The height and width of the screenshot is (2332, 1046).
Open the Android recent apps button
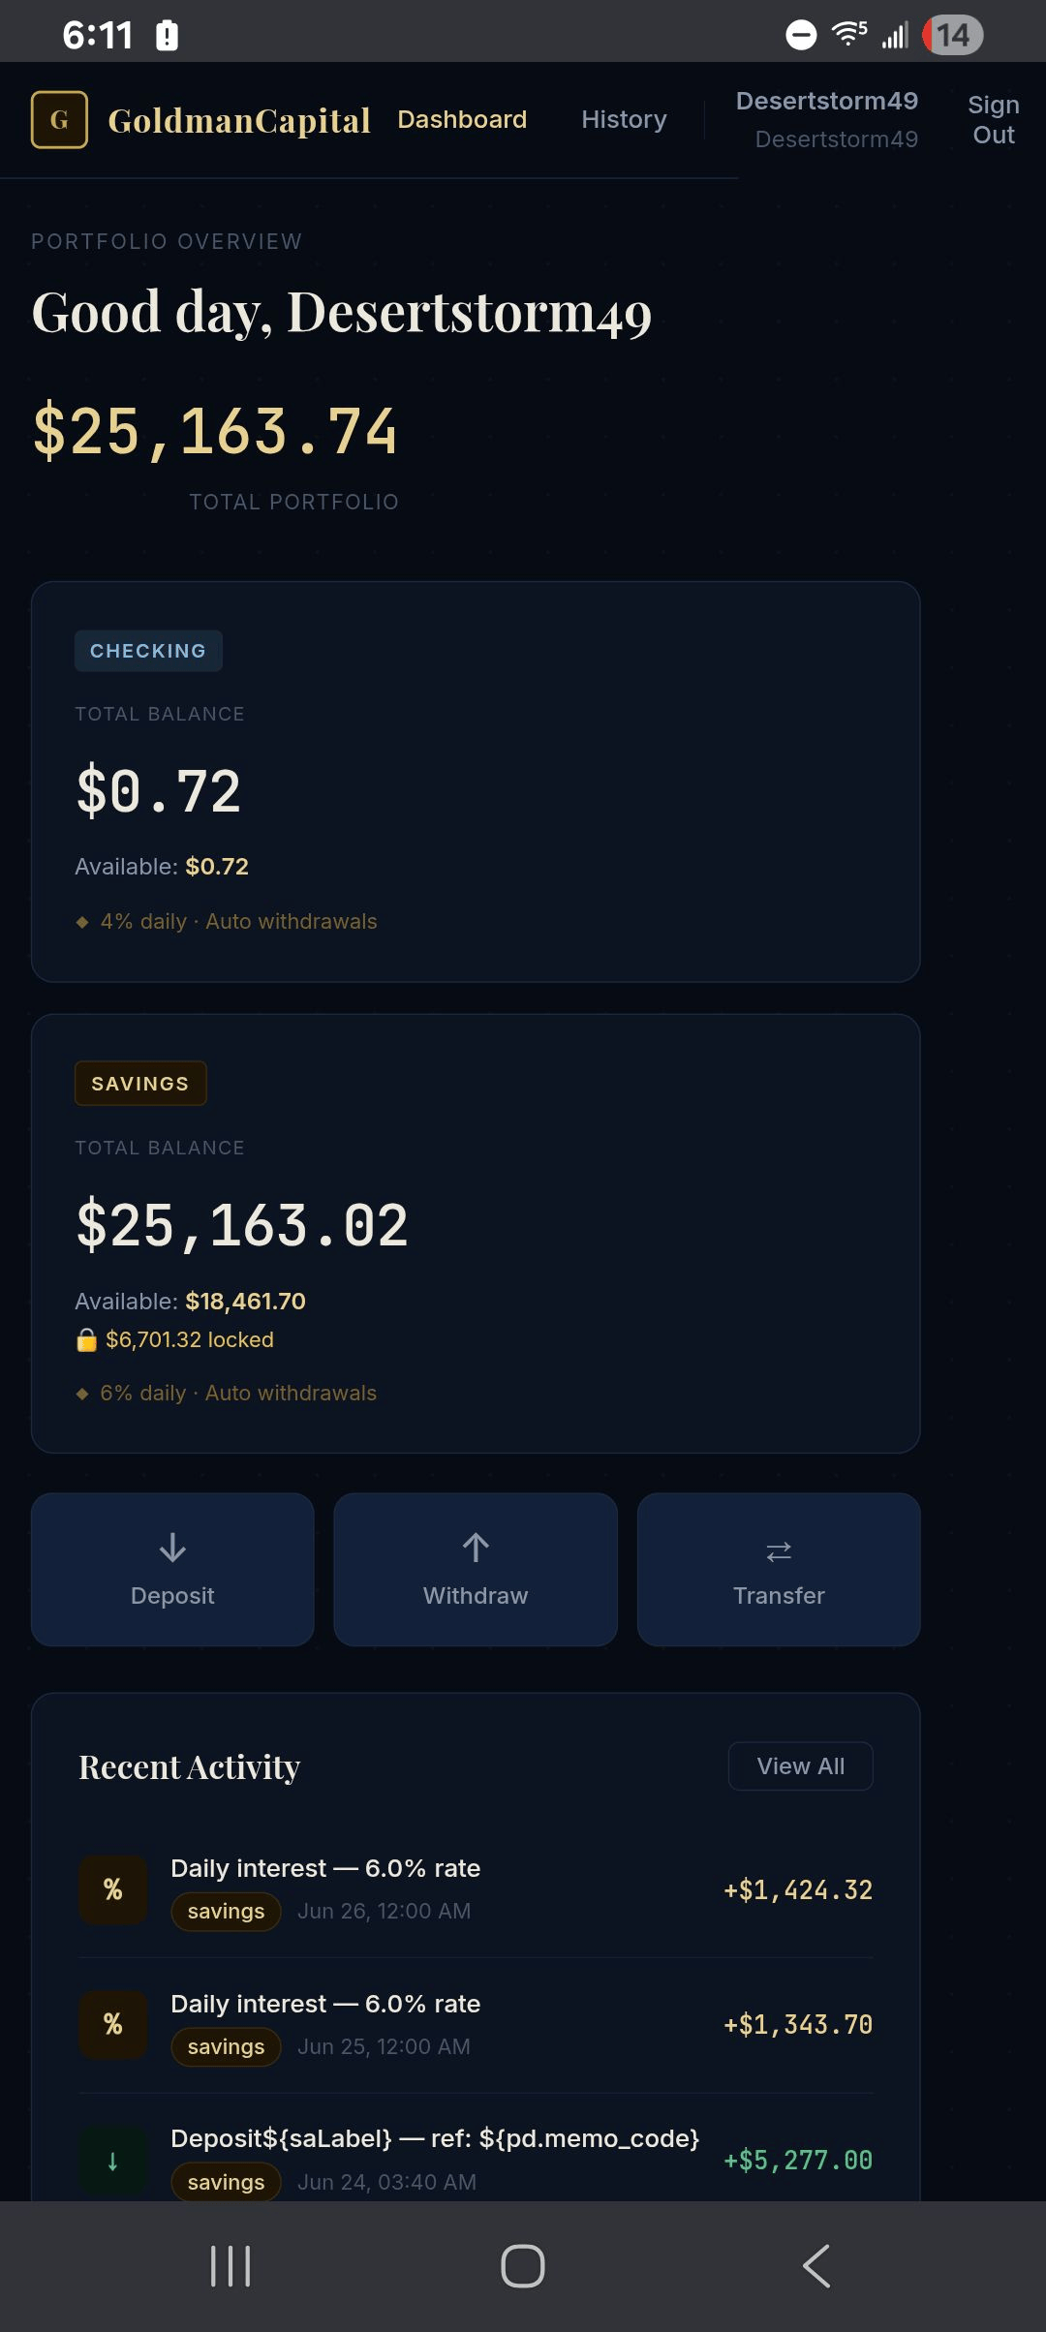(231, 2266)
